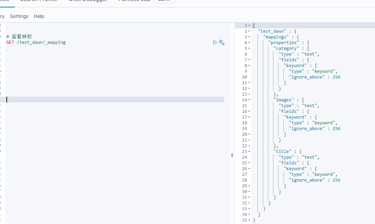Click "properties" key in response

(284, 43)
